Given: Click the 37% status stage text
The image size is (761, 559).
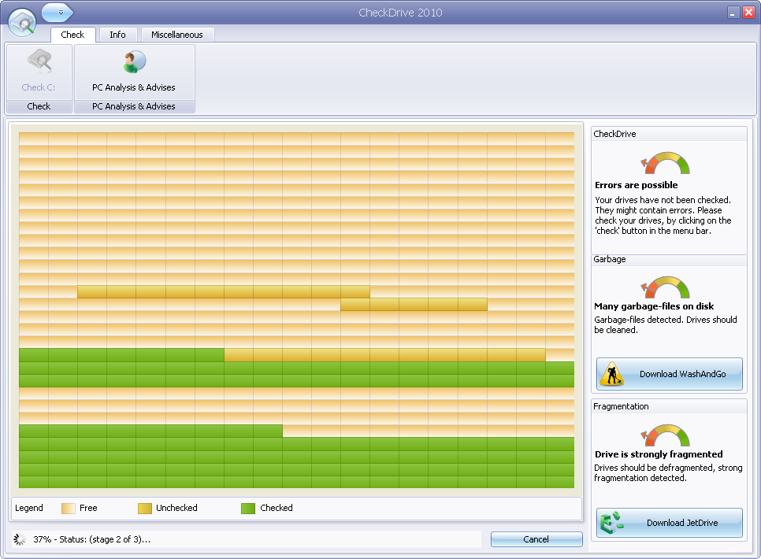Looking at the screenshot, I should (91, 539).
